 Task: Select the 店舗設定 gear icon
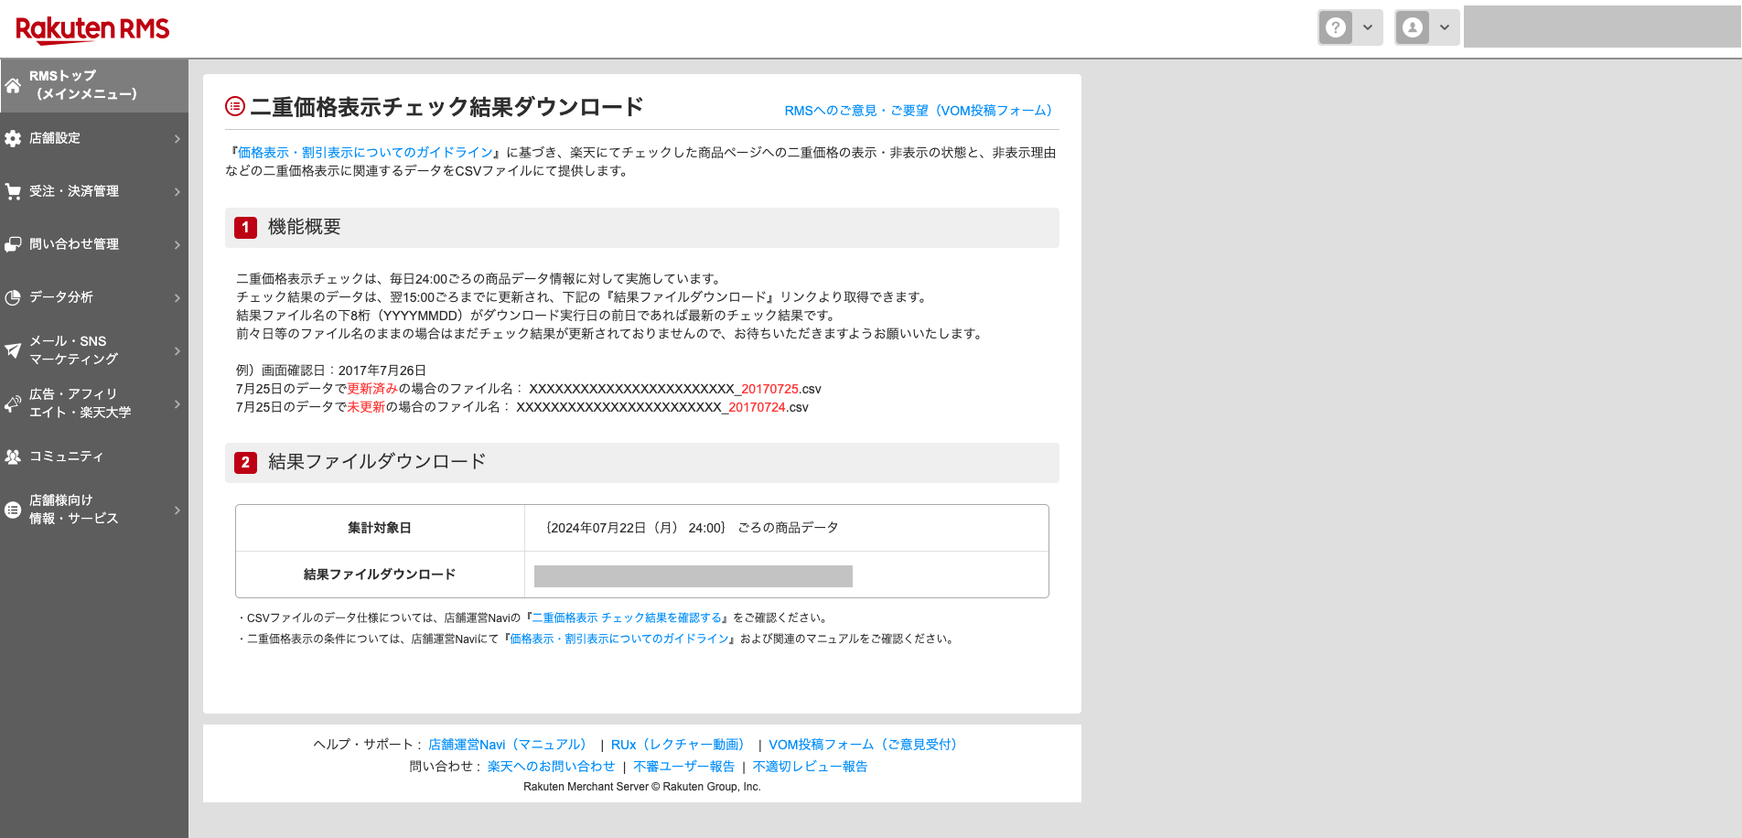pos(13,138)
